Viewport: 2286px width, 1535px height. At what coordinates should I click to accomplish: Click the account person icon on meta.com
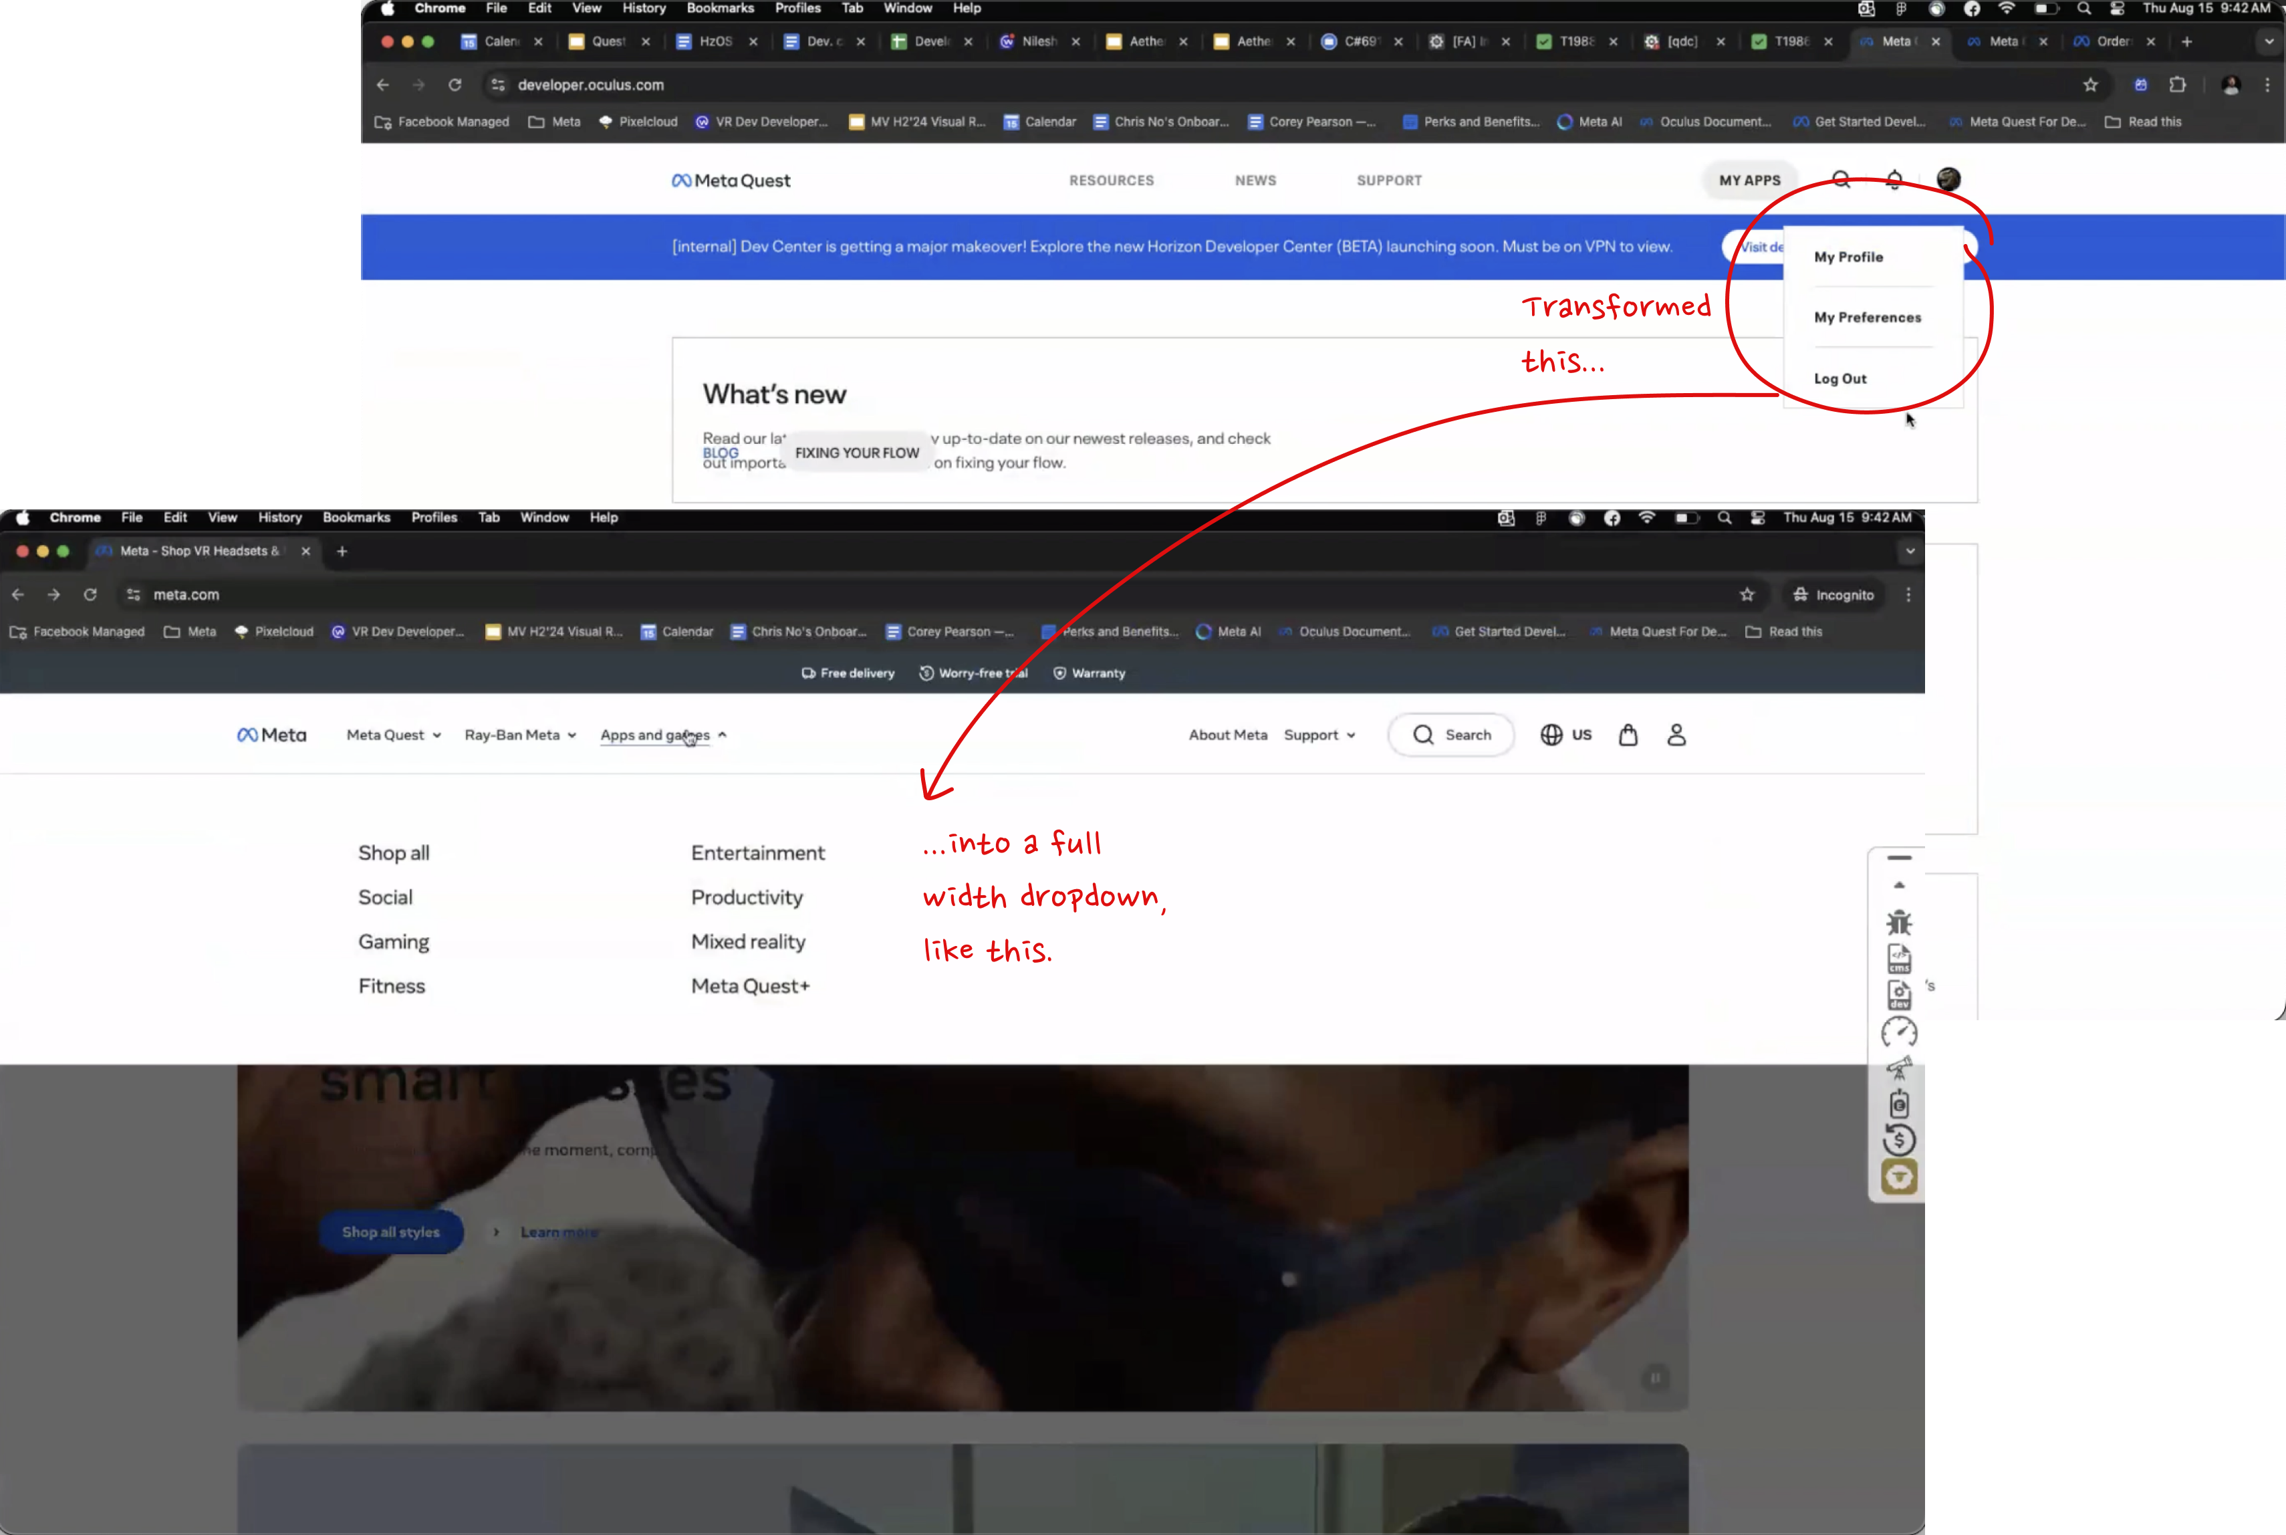1675,735
